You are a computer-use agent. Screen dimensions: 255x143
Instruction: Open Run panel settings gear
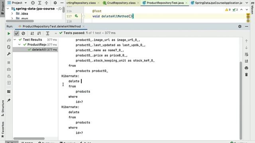coord(240,27)
